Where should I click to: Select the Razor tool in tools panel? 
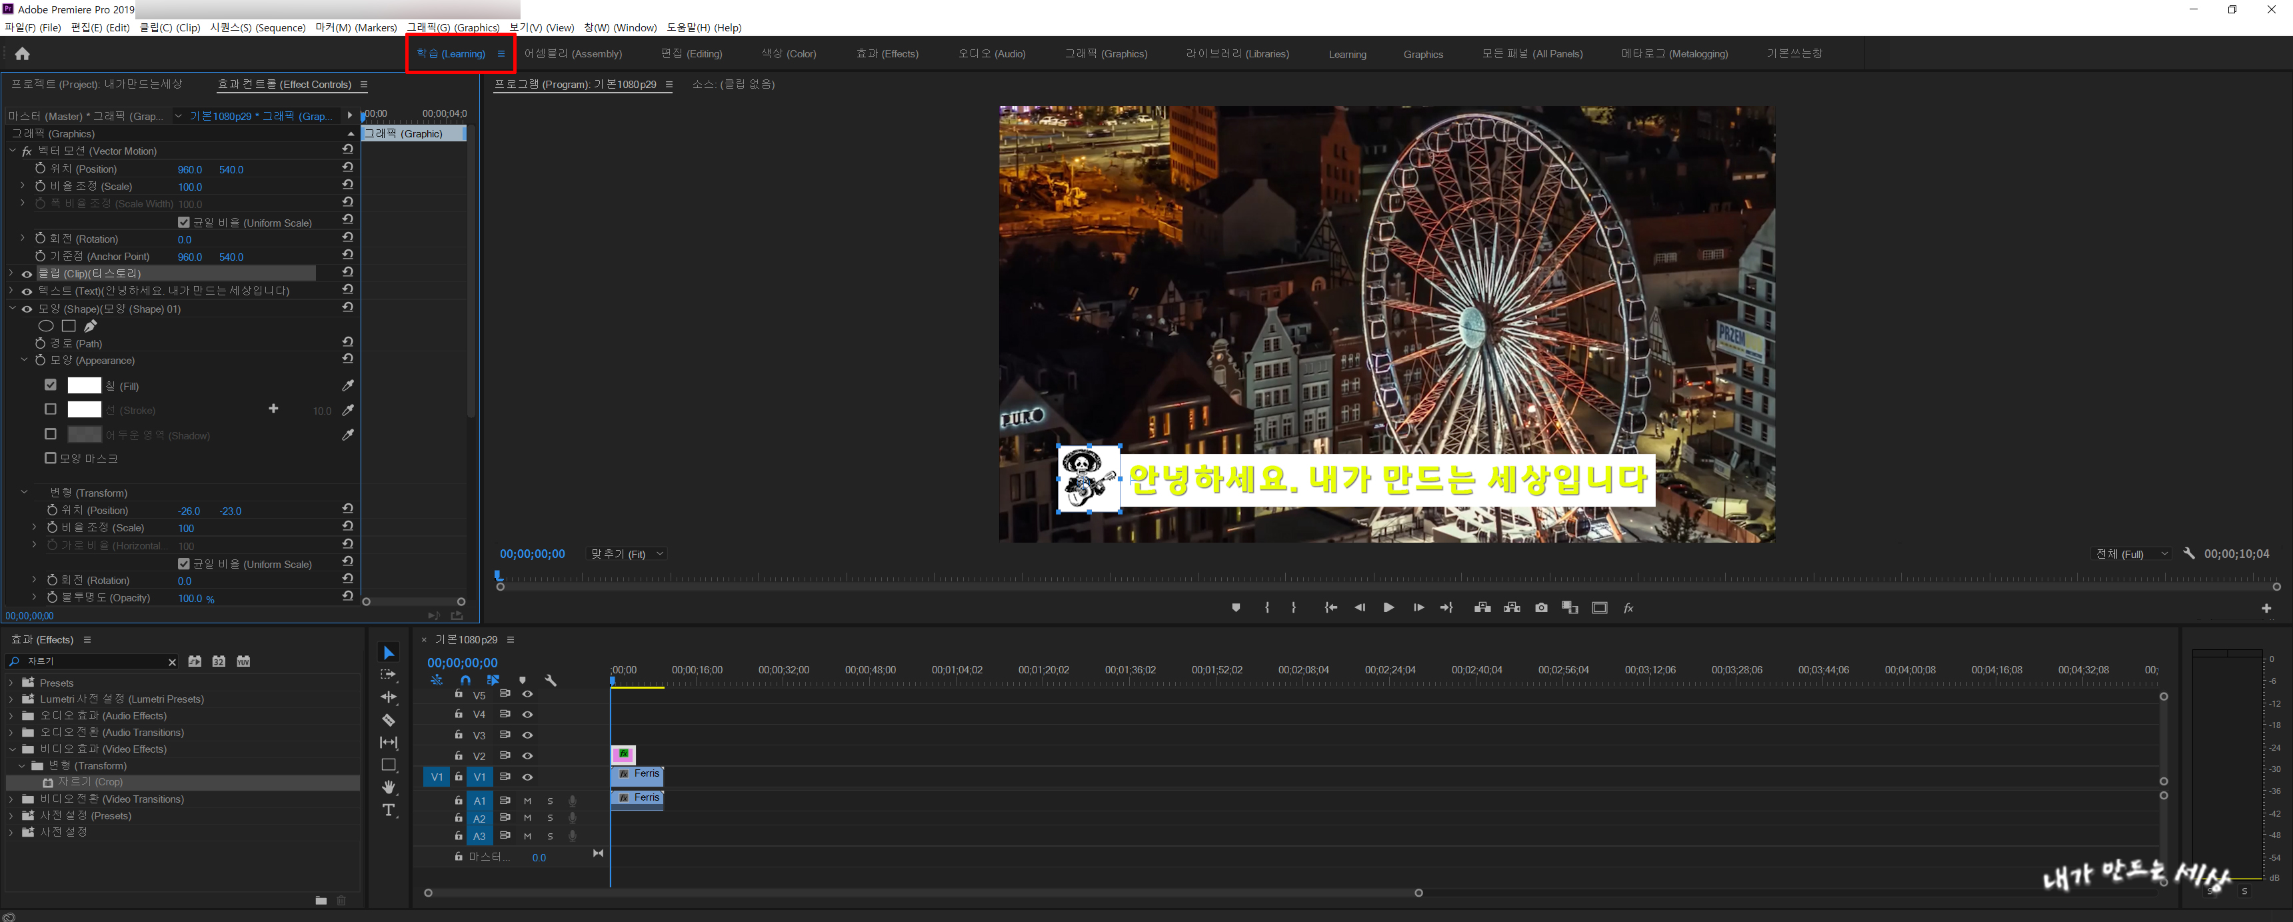[x=388, y=720]
